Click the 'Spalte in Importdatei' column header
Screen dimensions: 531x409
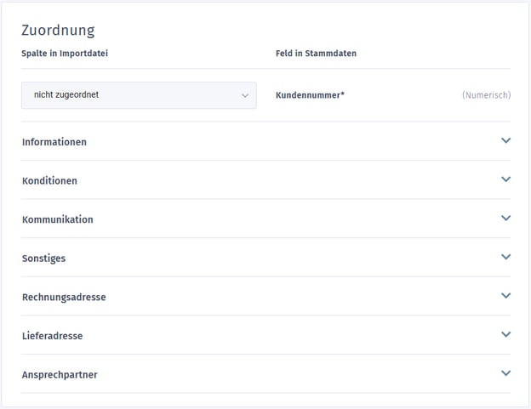(x=65, y=54)
